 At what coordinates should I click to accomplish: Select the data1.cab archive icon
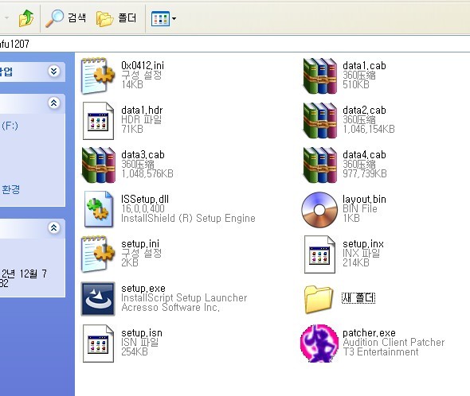click(319, 76)
